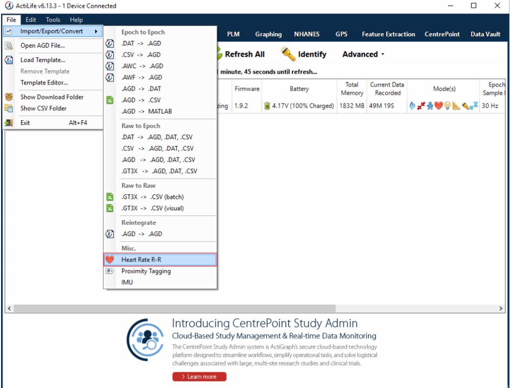This screenshot has height=388, width=510.
Task: Click the door icon beside Exit
Action: click(10, 122)
